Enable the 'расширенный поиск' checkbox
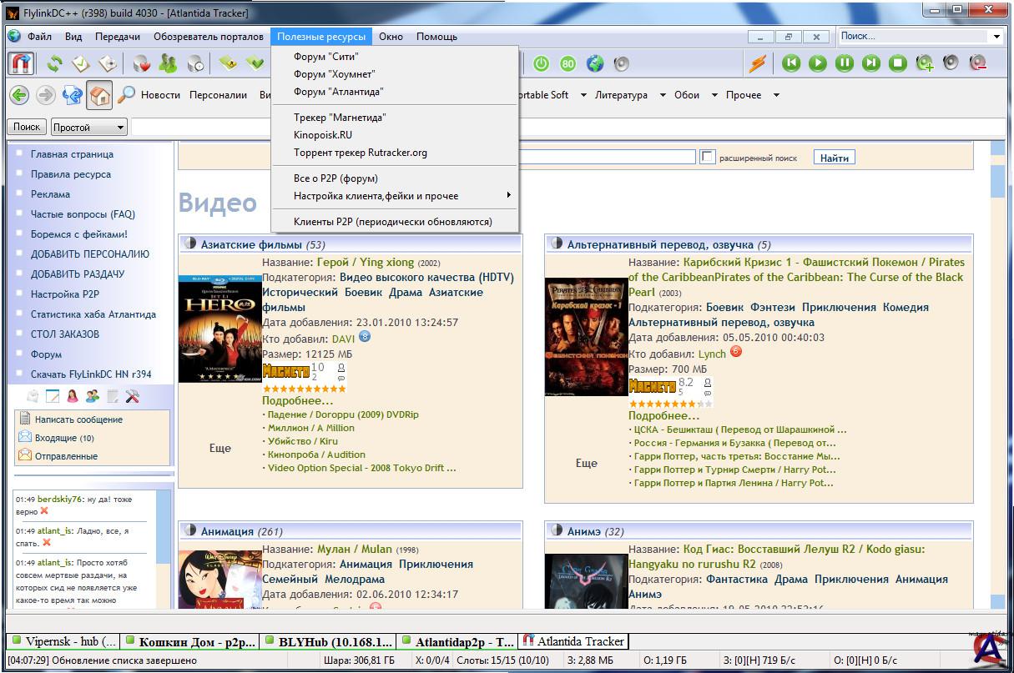Viewport: 1014px width, 673px height. 708,157
